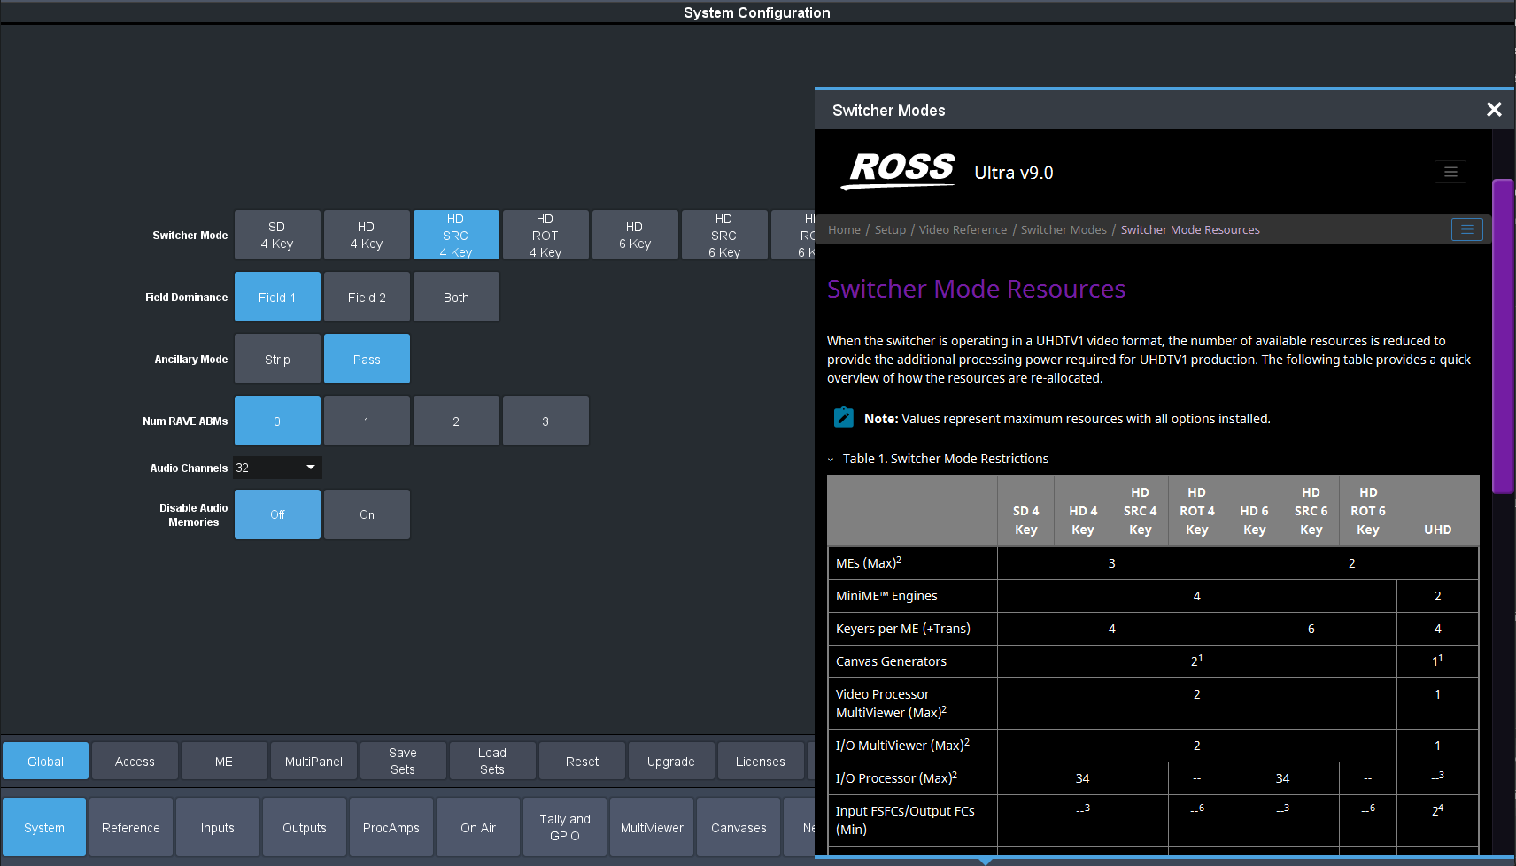Click the ROSS logo in the help panel
This screenshot has width=1516, height=866.
(x=900, y=169)
